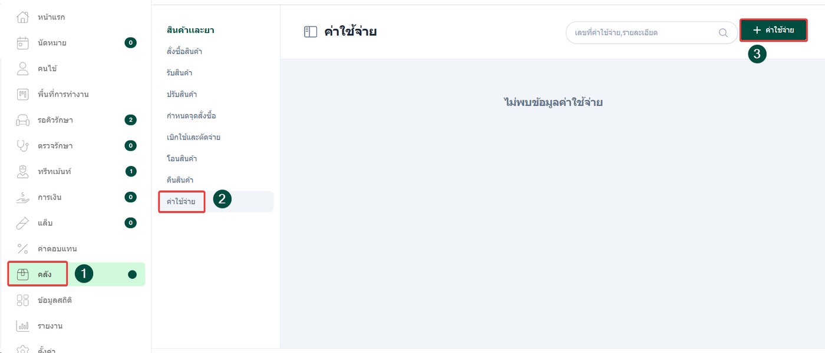Click the sofa icon for รอคิวรักษา

click(x=23, y=120)
